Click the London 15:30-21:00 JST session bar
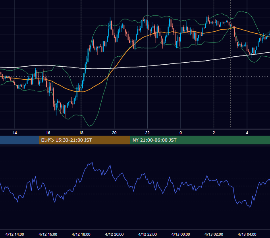 tap(84, 140)
